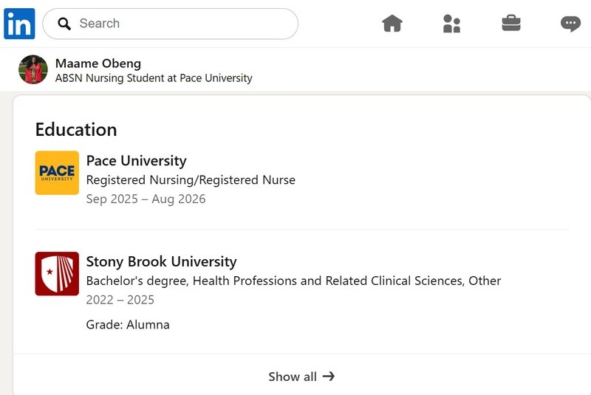Click the Education section heading
Viewport: 591px width, 395px height.
76,129
